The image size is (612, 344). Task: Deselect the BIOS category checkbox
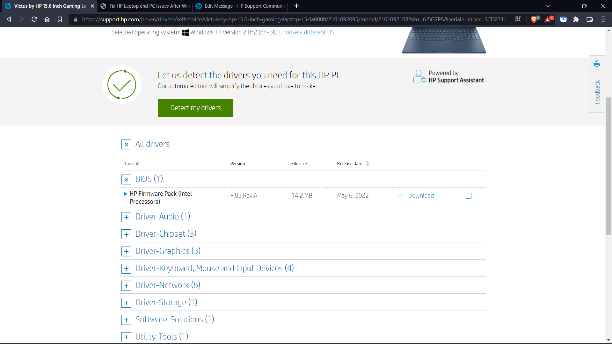[x=126, y=179]
